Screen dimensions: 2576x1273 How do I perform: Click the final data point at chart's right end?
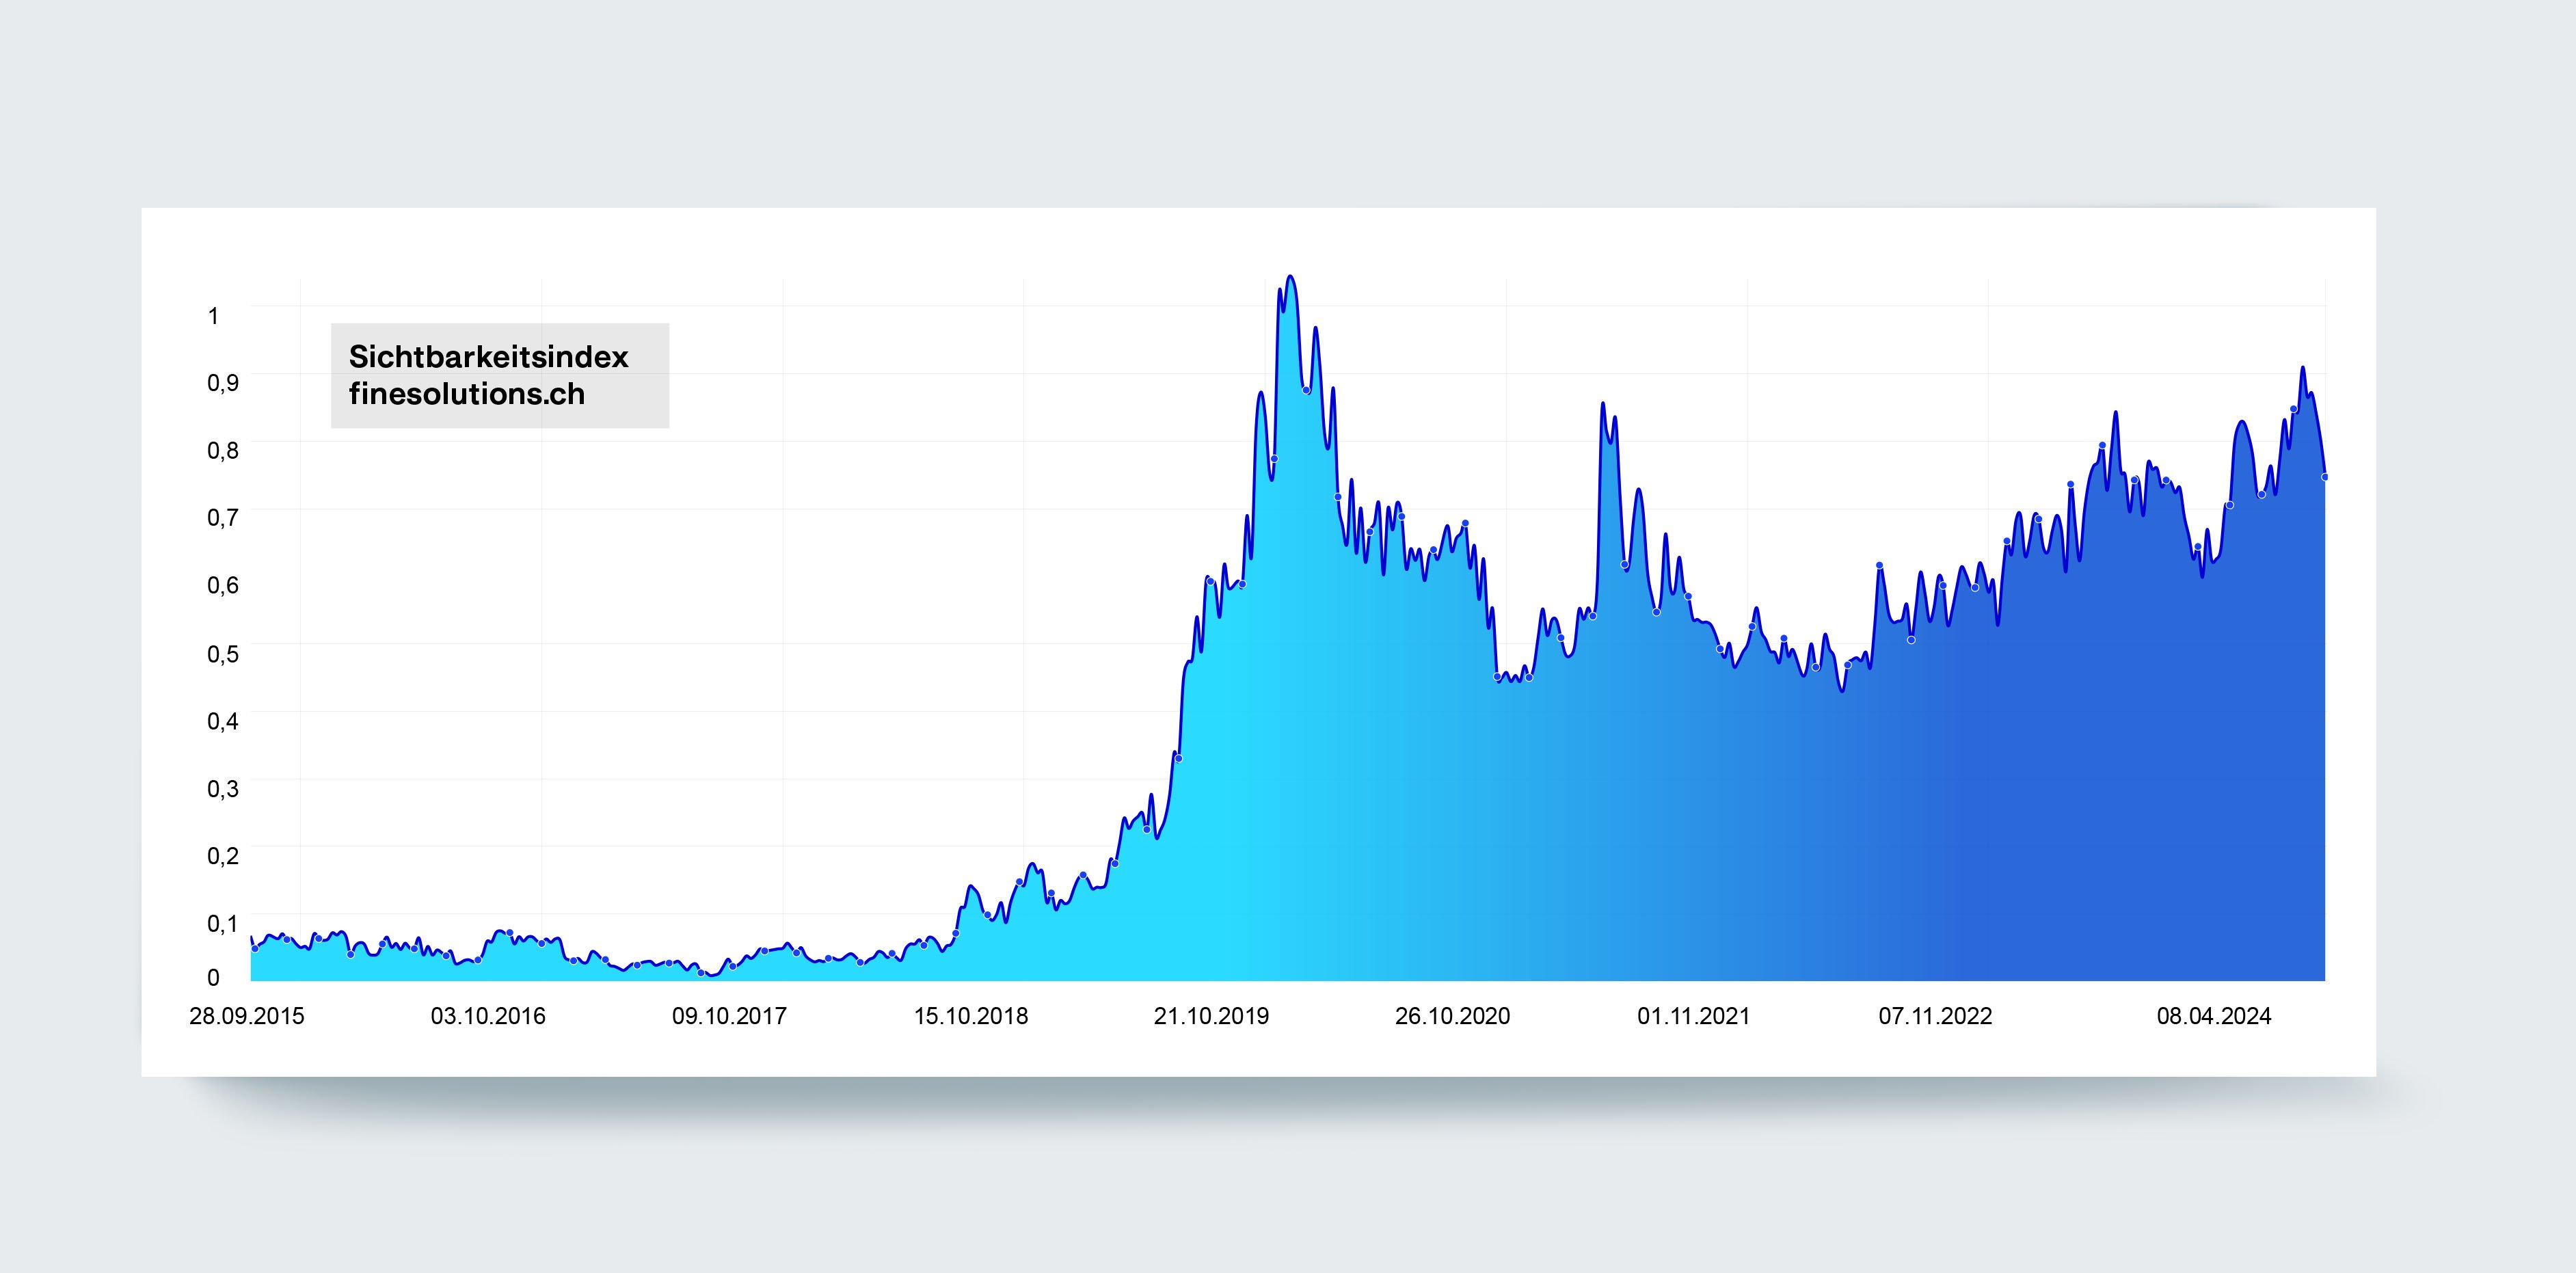coord(2325,477)
